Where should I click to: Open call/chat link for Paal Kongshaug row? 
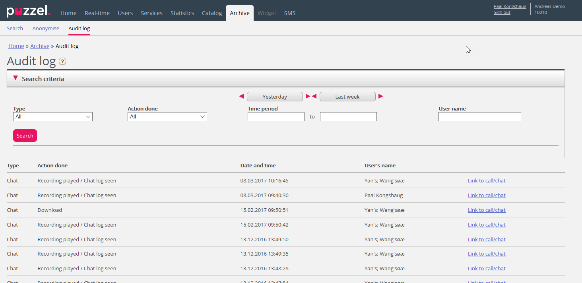(487, 195)
